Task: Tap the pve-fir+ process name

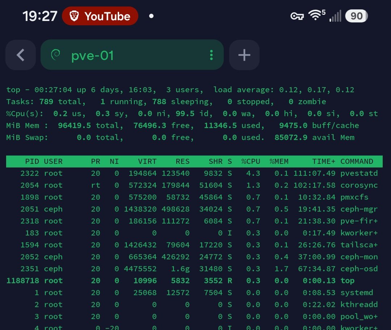Action: [359, 221]
